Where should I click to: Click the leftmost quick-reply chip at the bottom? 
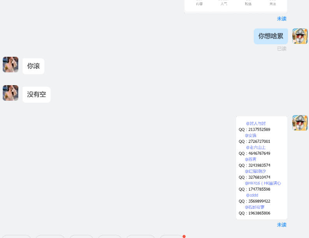(x=16, y=236)
